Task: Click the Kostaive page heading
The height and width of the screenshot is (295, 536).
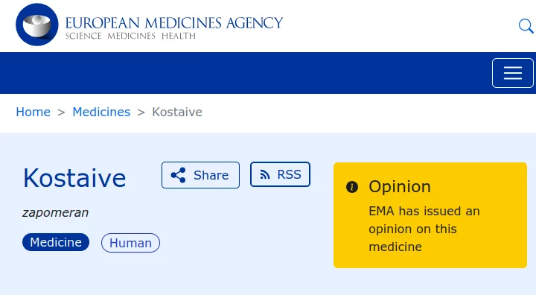Action: [74, 178]
